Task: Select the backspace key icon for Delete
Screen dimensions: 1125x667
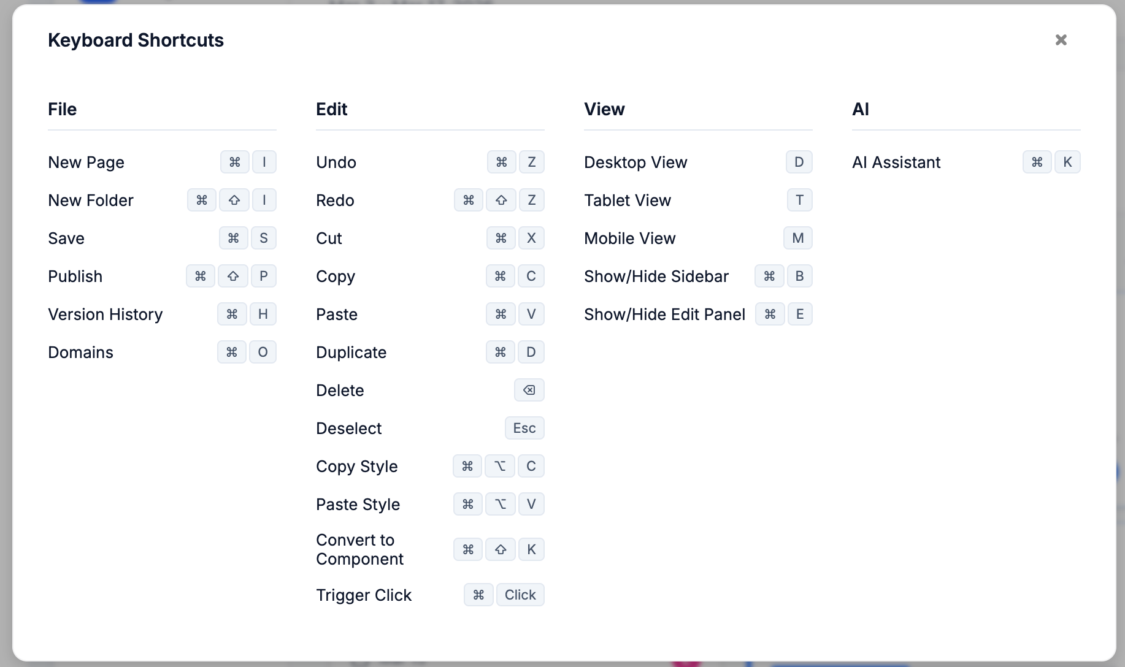Action: [x=529, y=390]
